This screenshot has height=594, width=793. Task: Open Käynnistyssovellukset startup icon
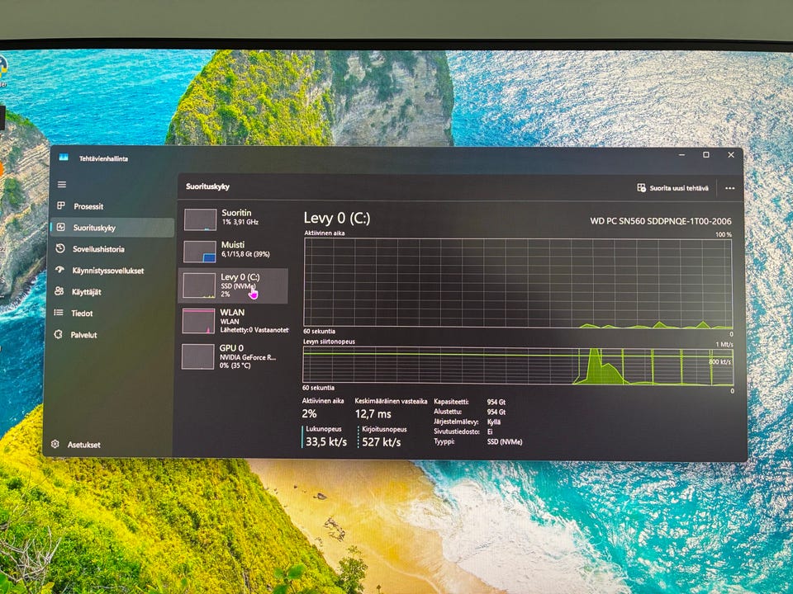(x=59, y=270)
